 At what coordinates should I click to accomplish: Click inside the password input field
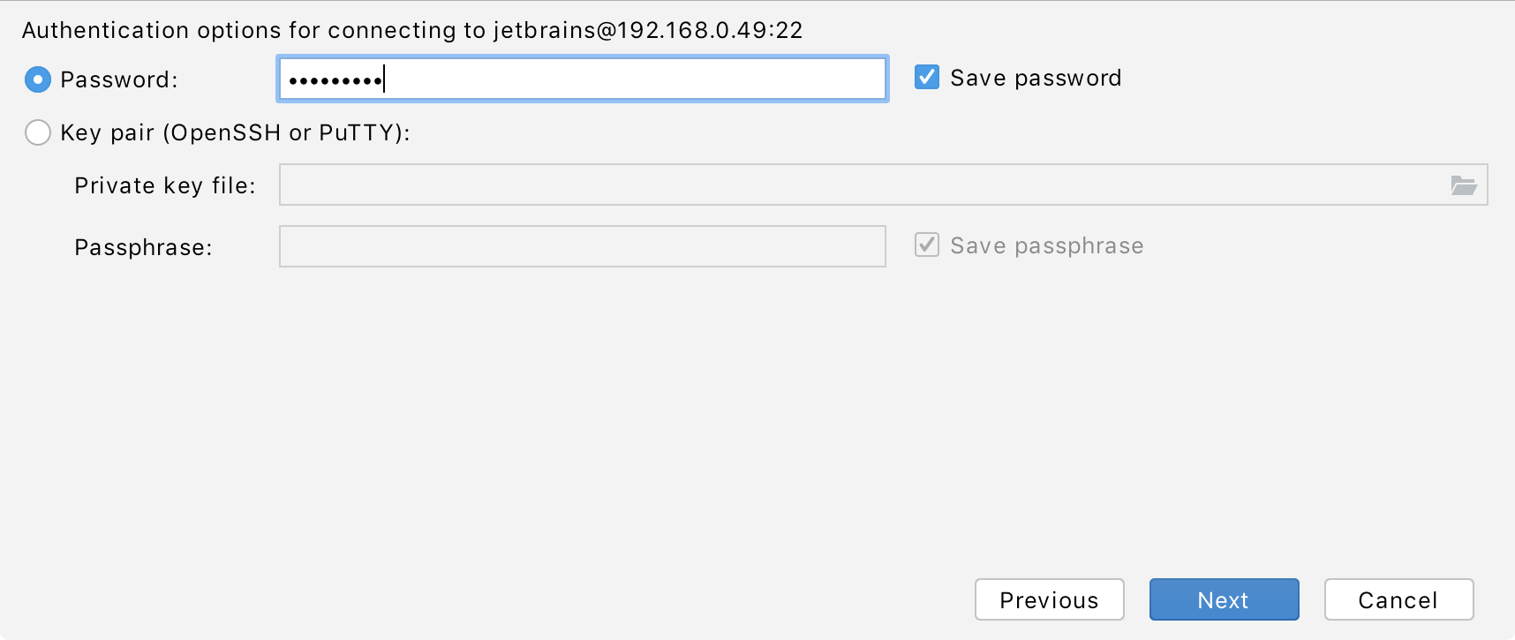(x=583, y=79)
